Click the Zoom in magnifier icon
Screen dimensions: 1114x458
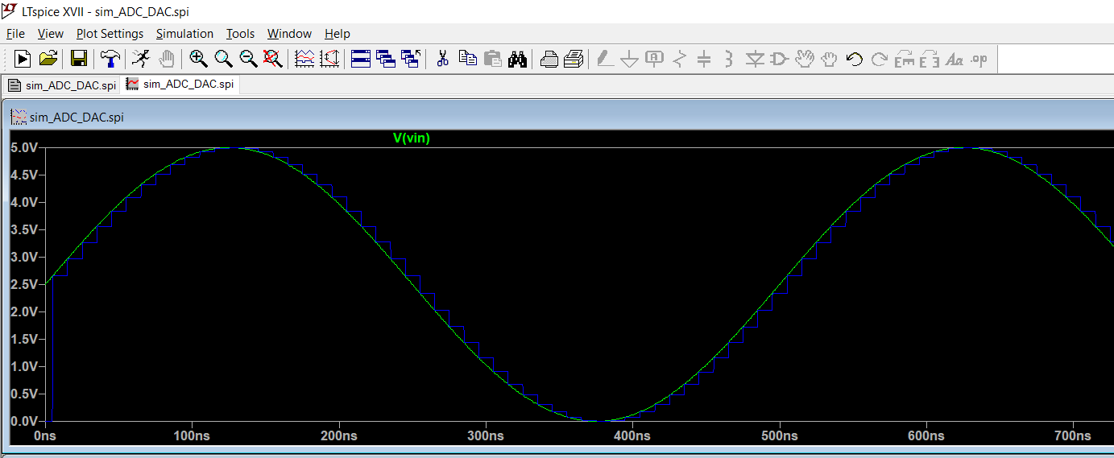point(198,59)
